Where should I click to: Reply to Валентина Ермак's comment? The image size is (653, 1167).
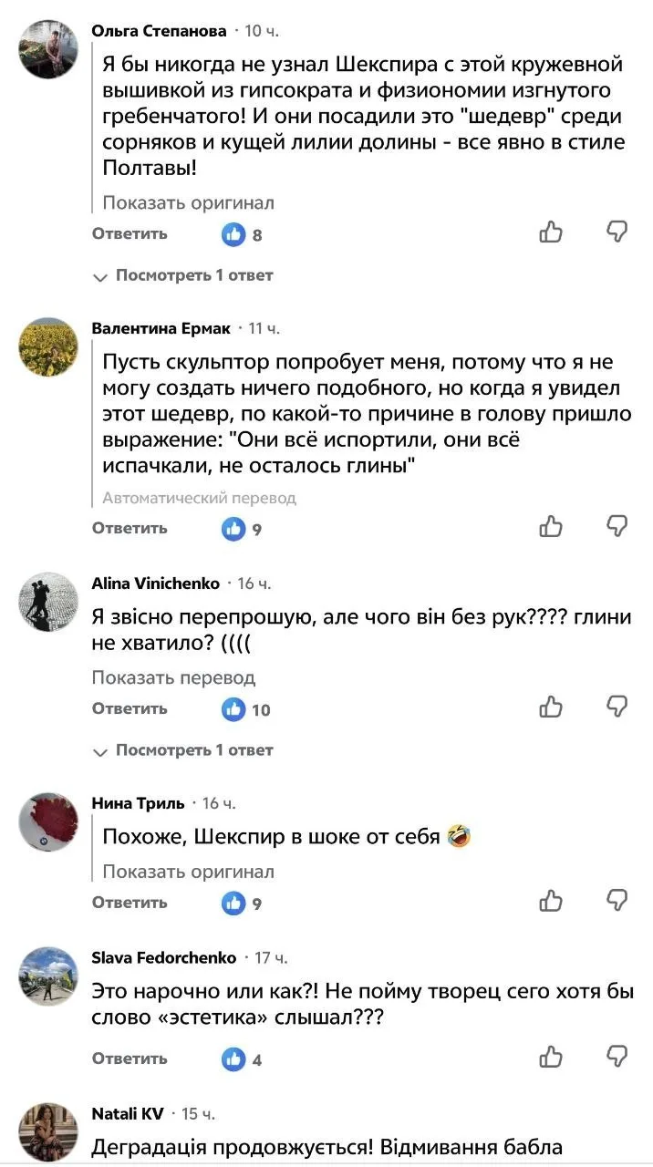click(x=130, y=528)
